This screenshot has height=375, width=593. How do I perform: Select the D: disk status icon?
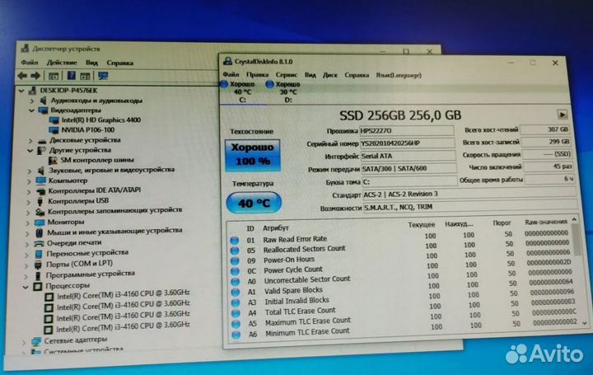269,85
